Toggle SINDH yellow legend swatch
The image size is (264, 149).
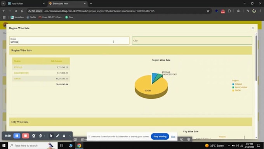233,90
